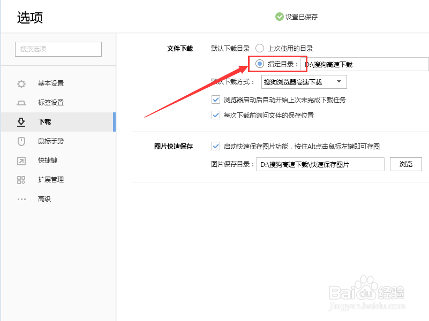
Task: Click the tab icon next to 标签设置
Action: coord(21,103)
